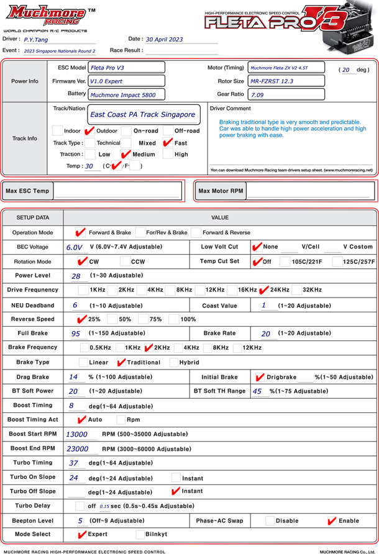Check the 125C/257F temp cut box

tap(337, 261)
